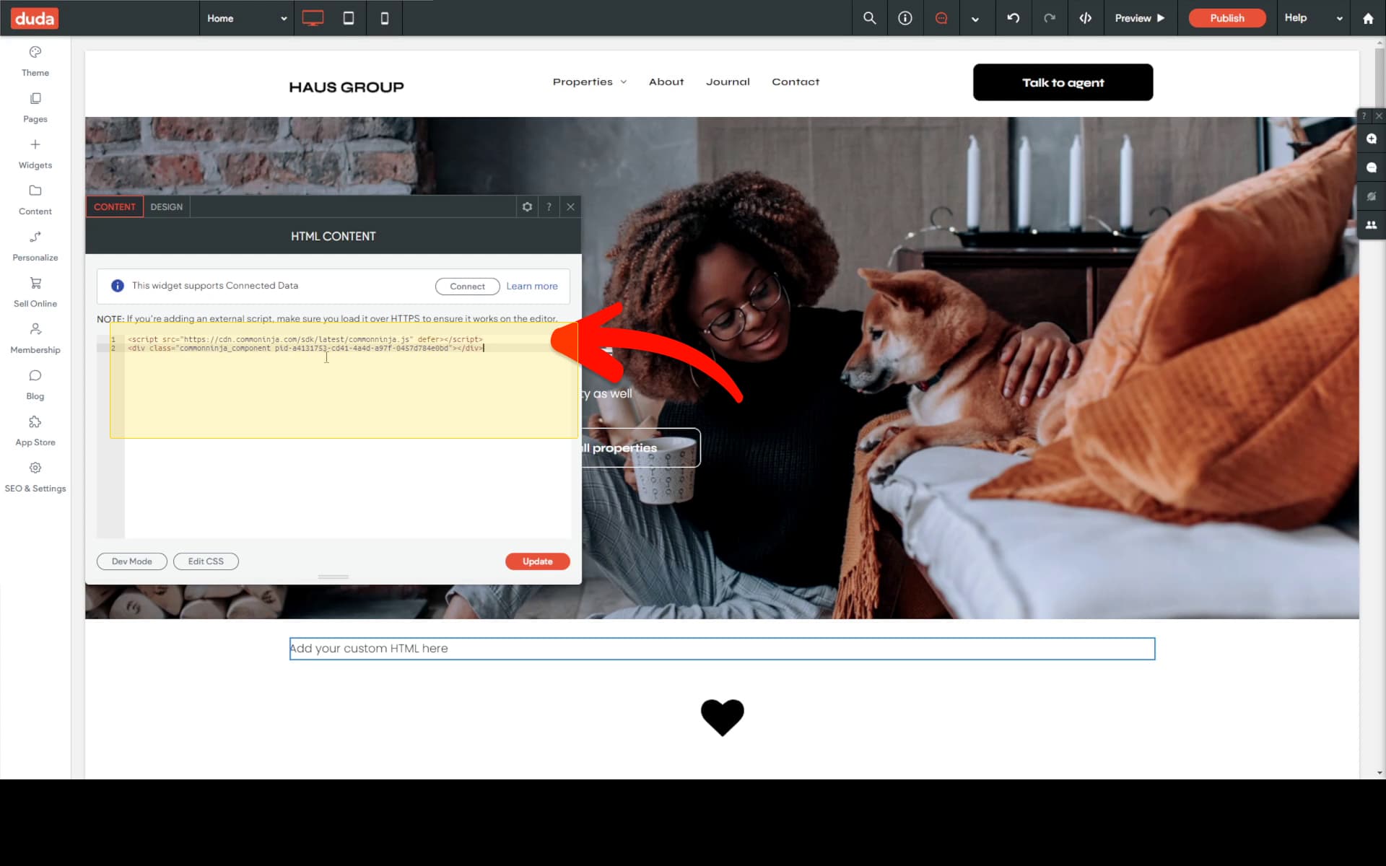
Task: Open the Pages panel
Action: click(35, 108)
